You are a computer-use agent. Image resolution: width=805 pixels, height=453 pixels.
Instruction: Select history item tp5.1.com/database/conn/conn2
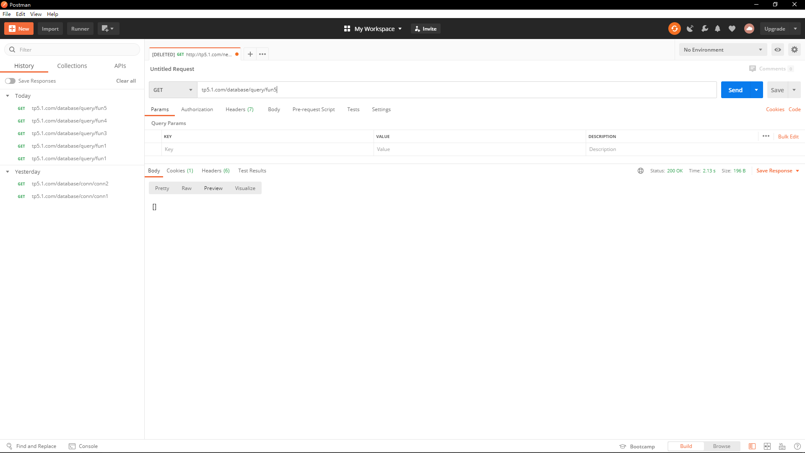coord(72,184)
